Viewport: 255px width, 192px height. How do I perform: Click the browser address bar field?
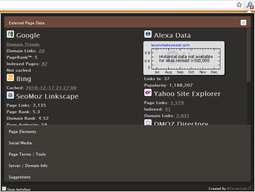pos(117,5)
